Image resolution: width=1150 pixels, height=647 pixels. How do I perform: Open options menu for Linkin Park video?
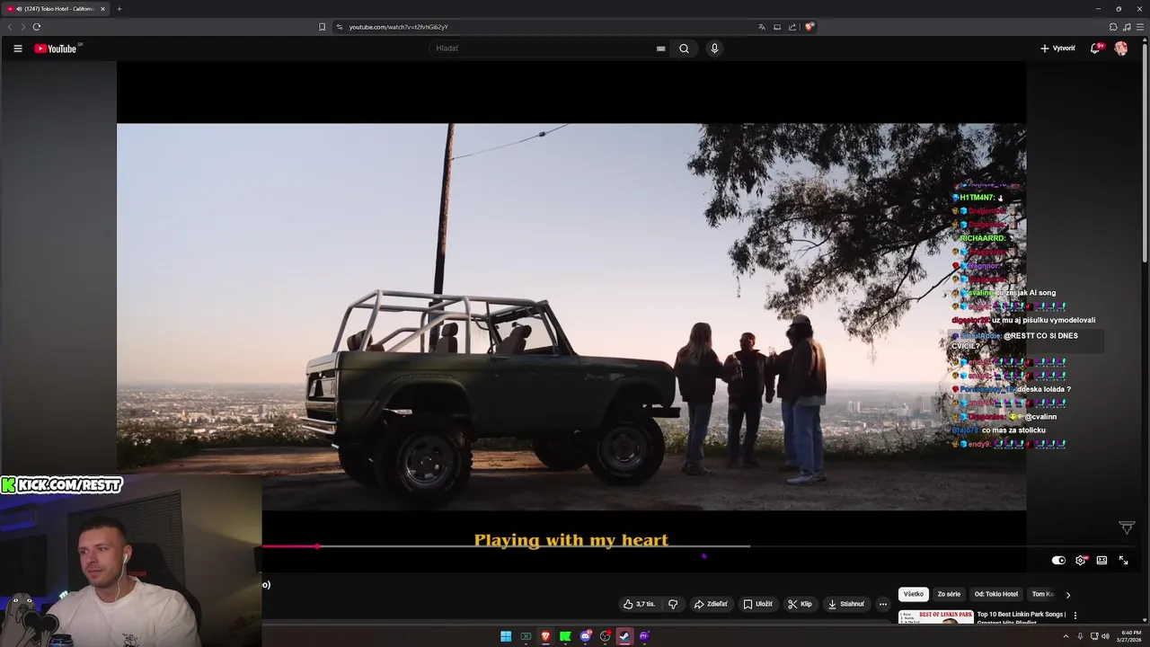point(1075,616)
